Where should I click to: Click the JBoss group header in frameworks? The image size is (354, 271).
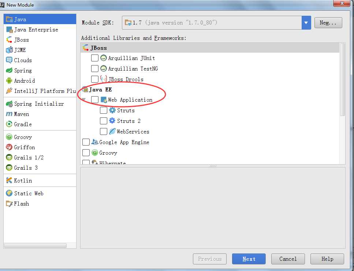pos(210,48)
